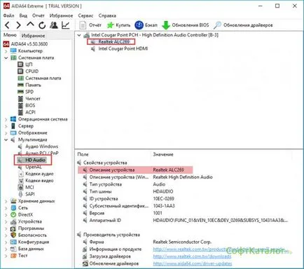Open the graph chart toolbar icon

pos(66,25)
